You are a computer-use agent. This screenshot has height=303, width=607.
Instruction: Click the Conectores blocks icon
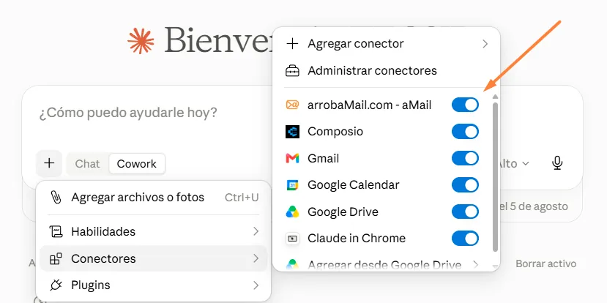56,258
